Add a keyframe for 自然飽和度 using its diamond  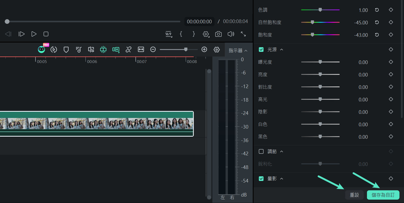click(x=391, y=22)
